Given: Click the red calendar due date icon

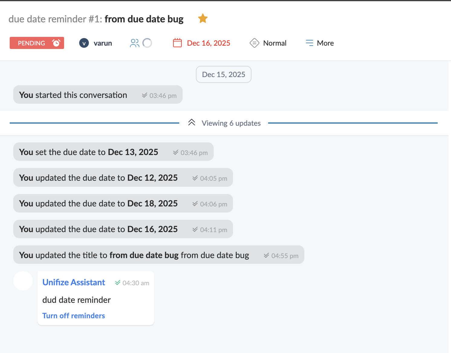Looking at the screenshot, I should click(177, 43).
